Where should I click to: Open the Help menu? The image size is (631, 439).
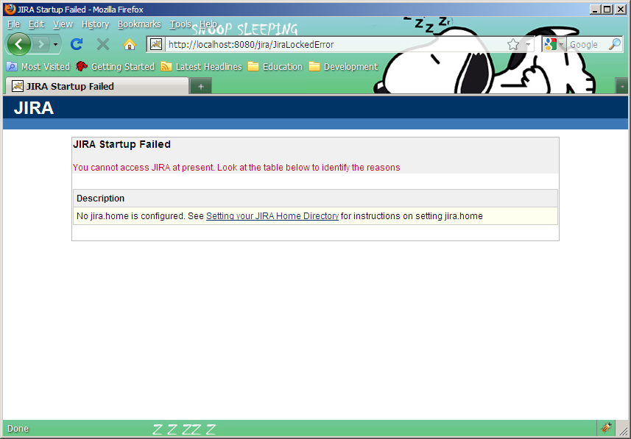point(208,24)
